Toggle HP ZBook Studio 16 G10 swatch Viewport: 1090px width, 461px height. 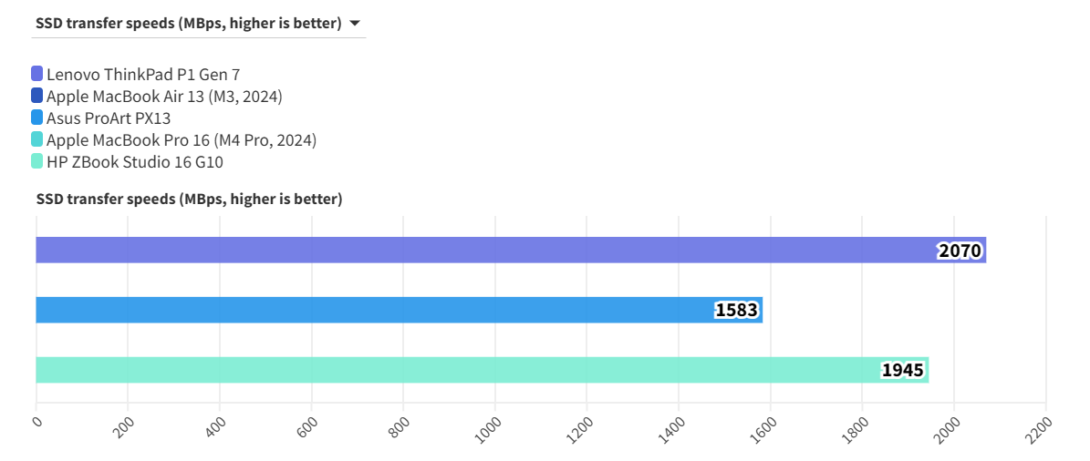click(x=37, y=161)
